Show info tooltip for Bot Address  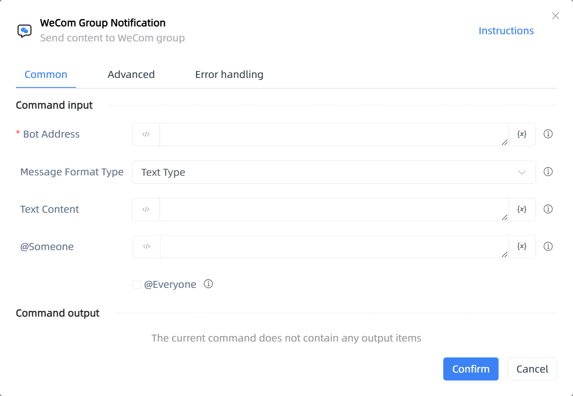point(548,134)
